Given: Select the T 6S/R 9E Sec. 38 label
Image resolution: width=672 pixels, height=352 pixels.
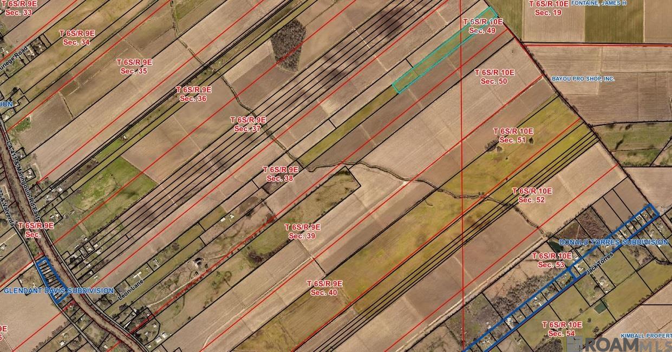Looking at the screenshot, I should click(x=280, y=174).
